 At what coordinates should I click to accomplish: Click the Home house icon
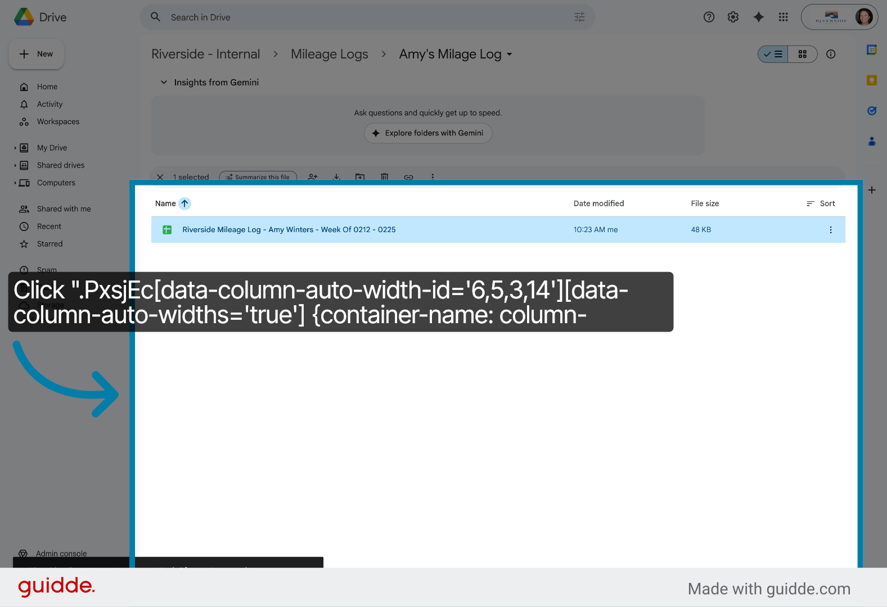24,87
